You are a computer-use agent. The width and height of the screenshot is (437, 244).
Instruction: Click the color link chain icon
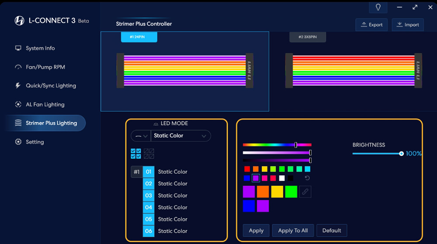(305, 192)
